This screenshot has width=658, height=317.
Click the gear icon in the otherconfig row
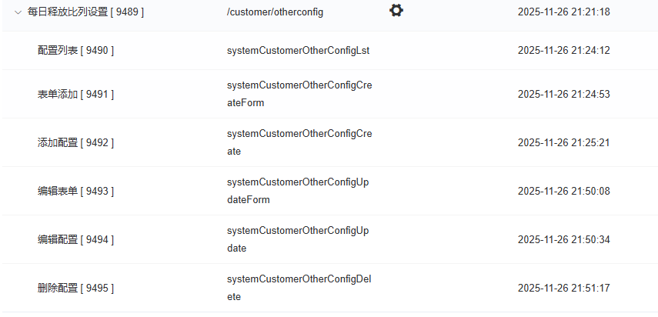(x=396, y=11)
